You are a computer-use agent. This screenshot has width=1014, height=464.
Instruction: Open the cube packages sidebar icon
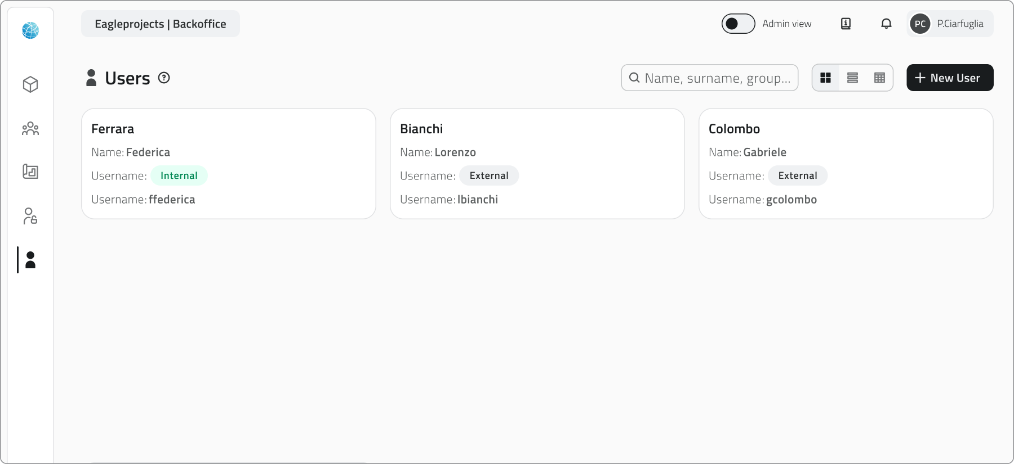30,84
